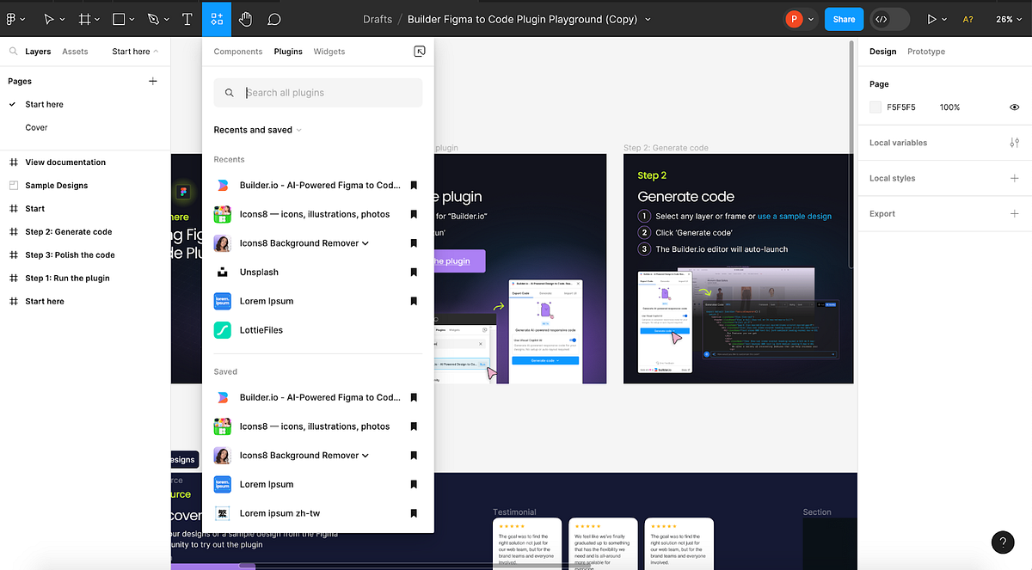Screen dimensions: 1032x570
Task: Select the Move tool
Action: pyautogui.click(x=49, y=18)
